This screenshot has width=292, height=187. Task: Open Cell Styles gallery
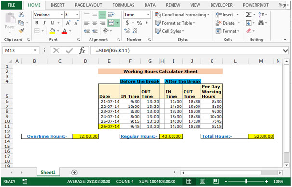pyautogui.click(x=170, y=31)
